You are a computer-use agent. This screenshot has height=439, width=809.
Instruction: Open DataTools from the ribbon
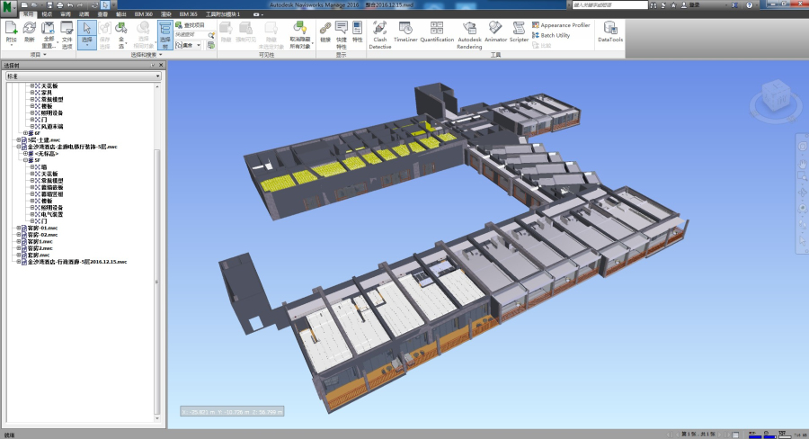609,34
